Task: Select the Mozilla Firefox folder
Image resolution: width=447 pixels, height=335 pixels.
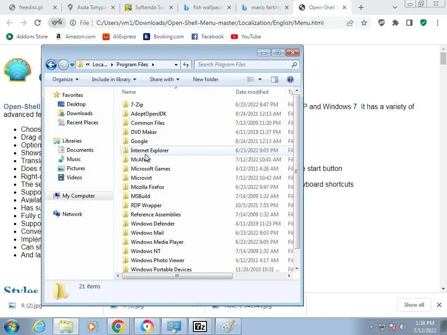Action: [148, 187]
